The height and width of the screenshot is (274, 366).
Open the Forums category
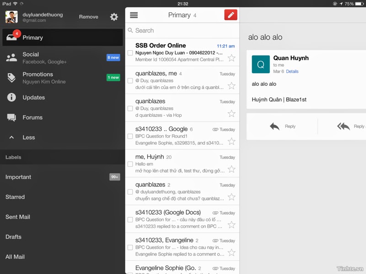pyautogui.click(x=63, y=117)
